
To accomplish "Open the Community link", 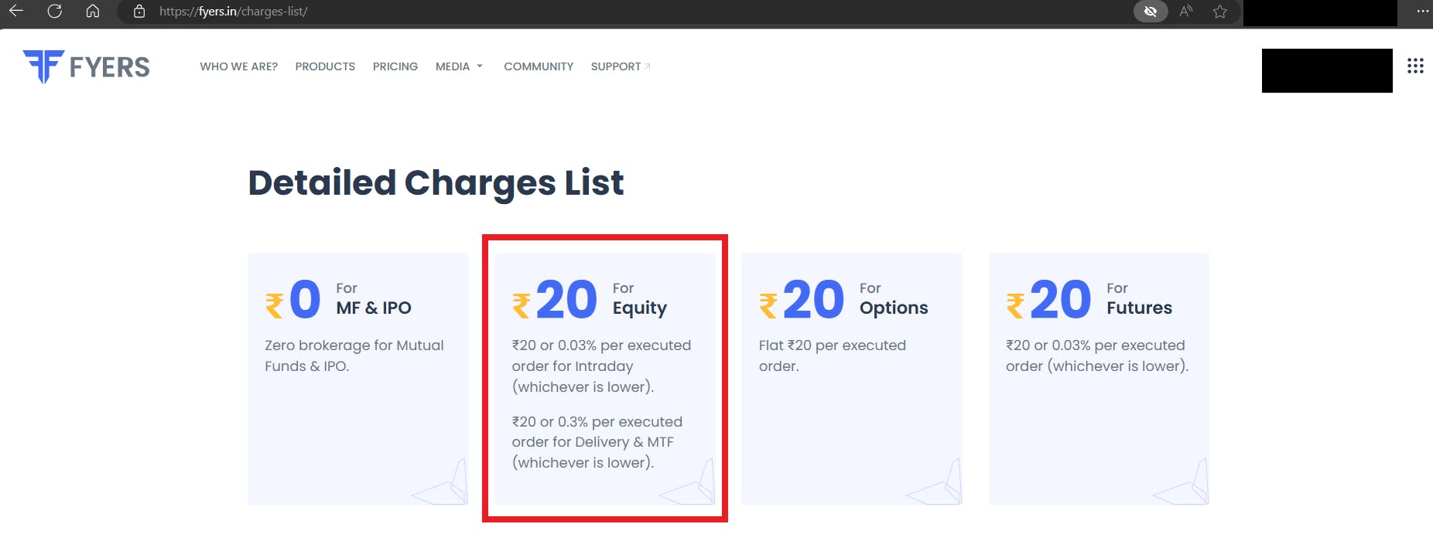I will [x=539, y=66].
